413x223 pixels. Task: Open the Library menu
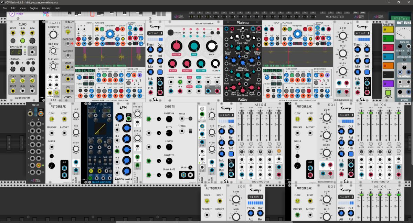46,8
